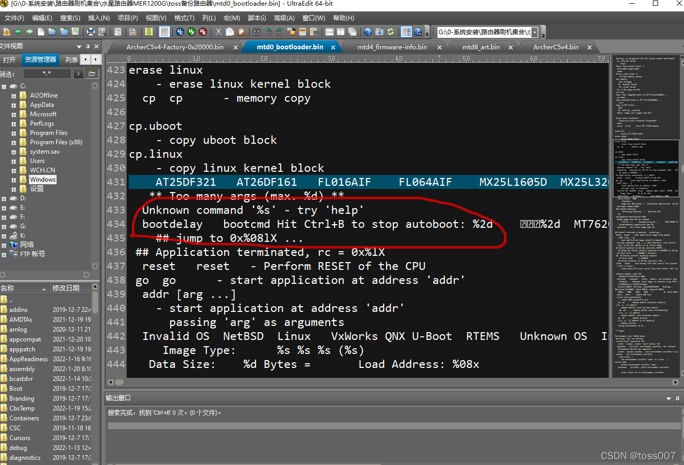This screenshot has width=684, height=465.
Task: Open the 搜索(S) menu
Action: (70, 18)
